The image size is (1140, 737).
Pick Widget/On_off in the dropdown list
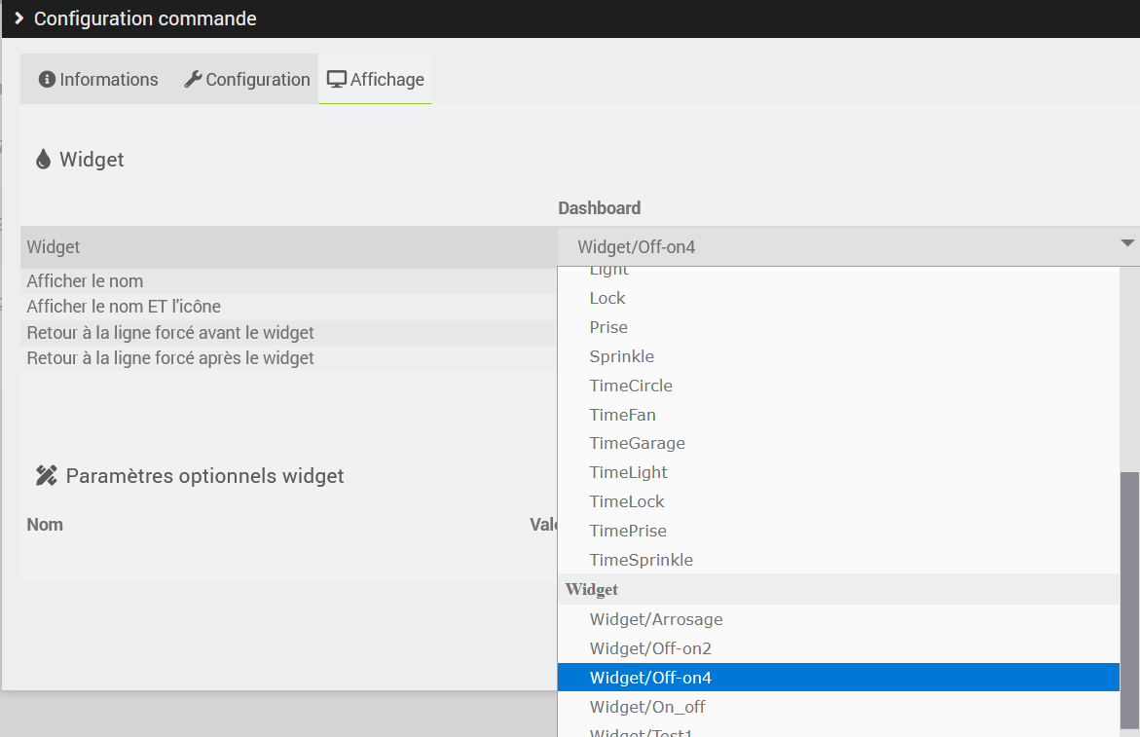click(647, 707)
